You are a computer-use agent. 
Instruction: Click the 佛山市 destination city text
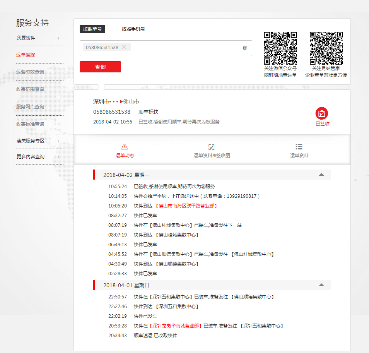click(x=131, y=101)
